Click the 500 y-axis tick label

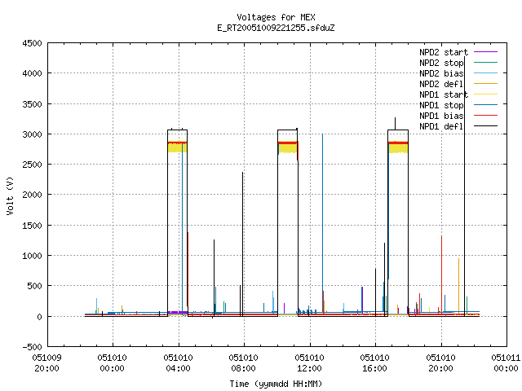coord(34,286)
